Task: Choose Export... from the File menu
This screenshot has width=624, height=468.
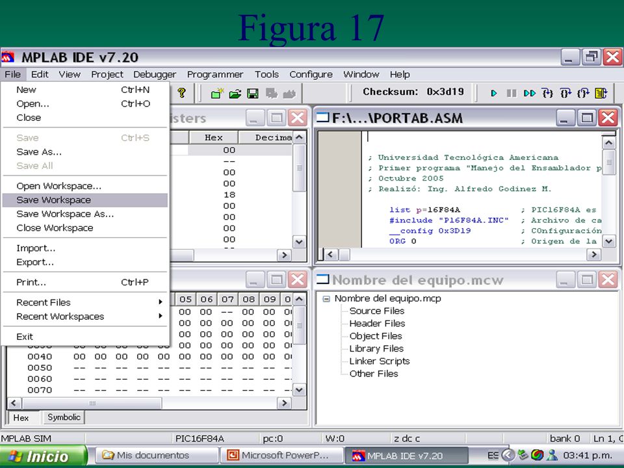Action: [84, 262]
